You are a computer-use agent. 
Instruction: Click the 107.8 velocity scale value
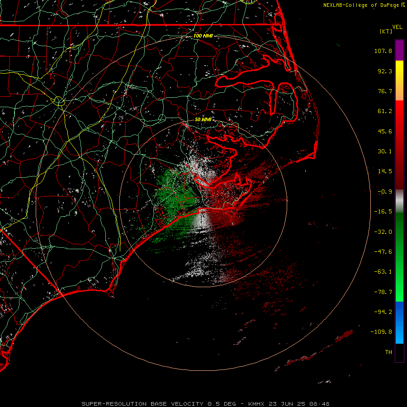point(383,51)
